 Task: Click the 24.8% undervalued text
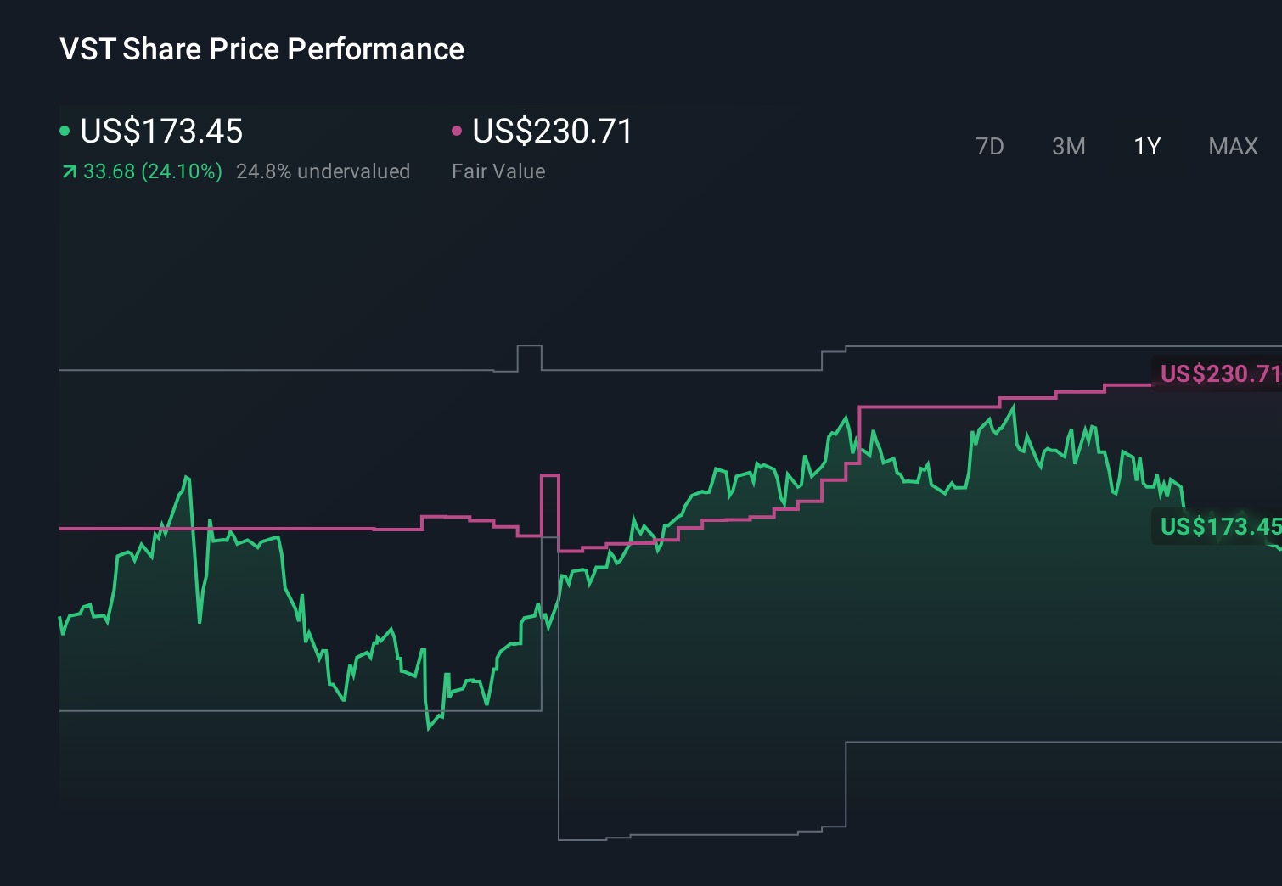(x=323, y=171)
